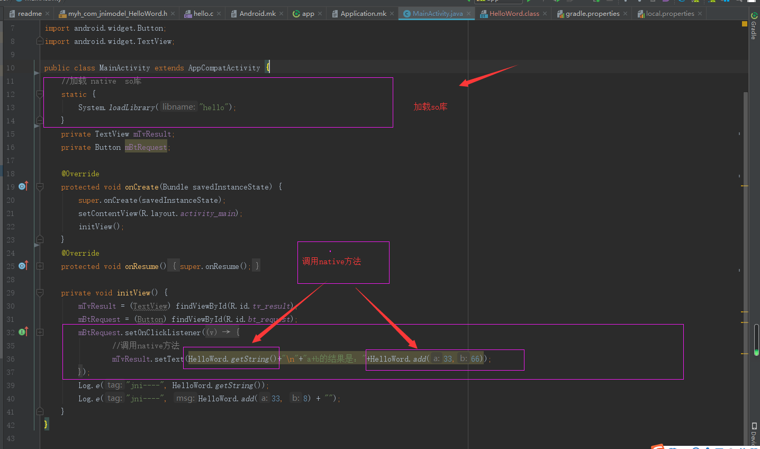Image resolution: width=760 pixels, height=449 pixels.
Task: Click line number 10 in the gutter
Action: [11, 68]
